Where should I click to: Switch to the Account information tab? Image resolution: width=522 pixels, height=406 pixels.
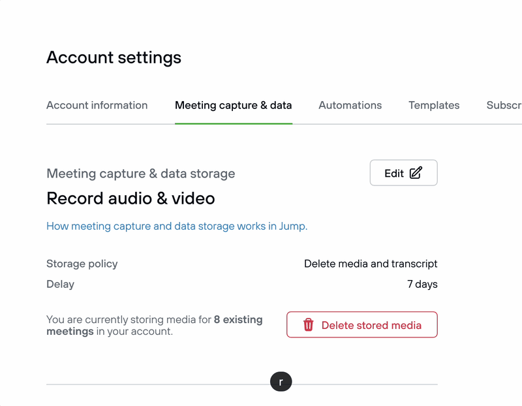click(x=97, y=105)
